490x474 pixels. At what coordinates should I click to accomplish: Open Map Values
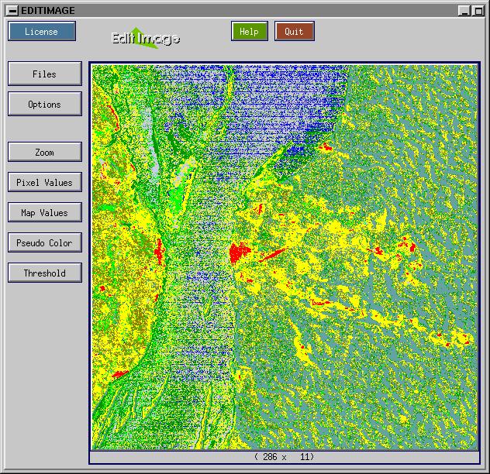pyautogui.click(x=45, y=212)
